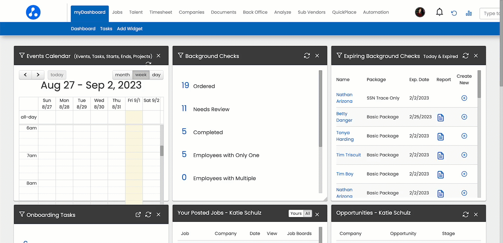This screenshot has width=503, height=243.
Task: Open Betty Danger's report document
Action: click(x=440, y=117)
